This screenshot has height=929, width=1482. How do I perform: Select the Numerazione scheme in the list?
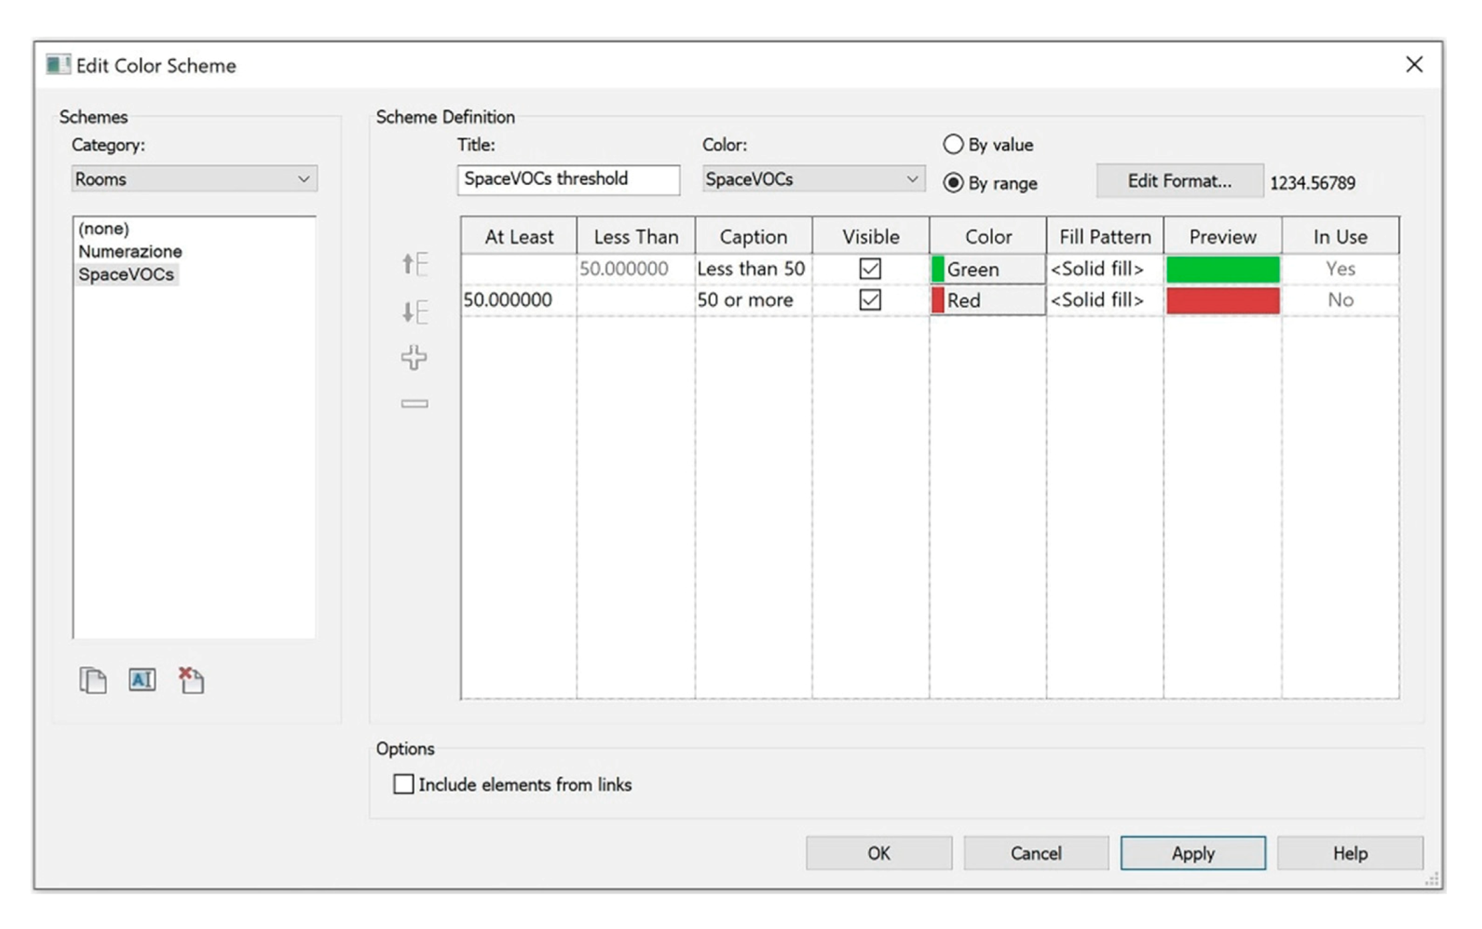[x=130, y=251]
